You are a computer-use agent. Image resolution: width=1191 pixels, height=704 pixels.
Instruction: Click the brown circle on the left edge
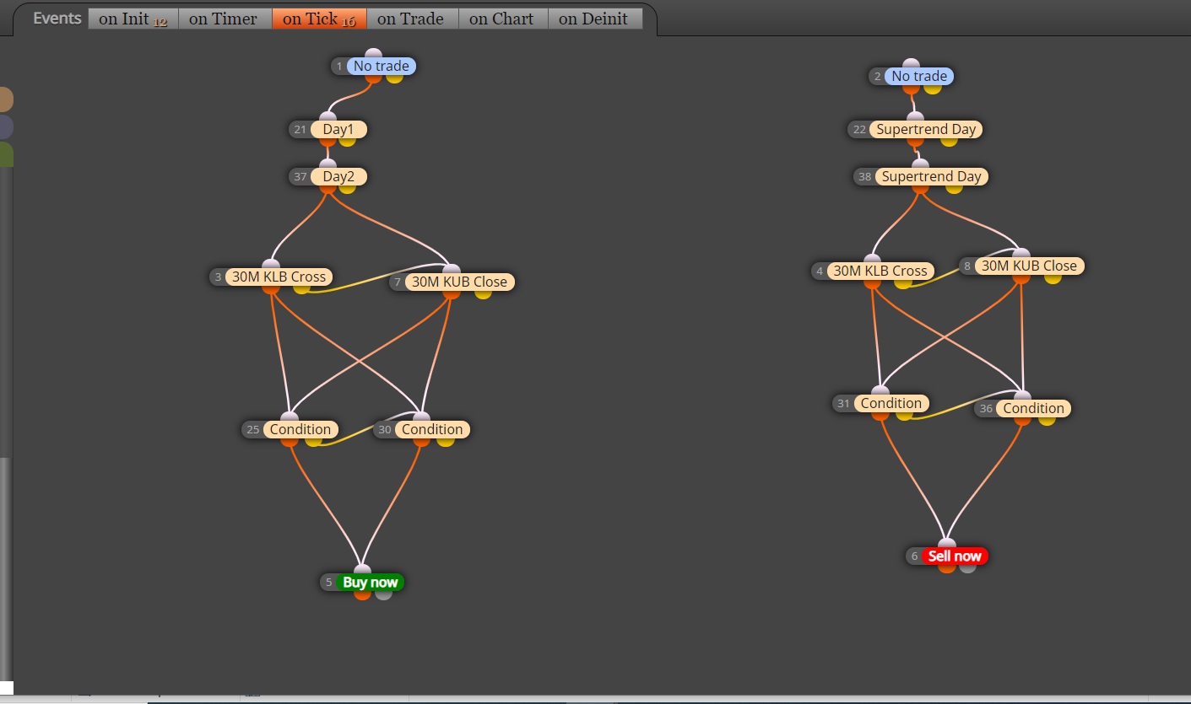click(5, 99)
